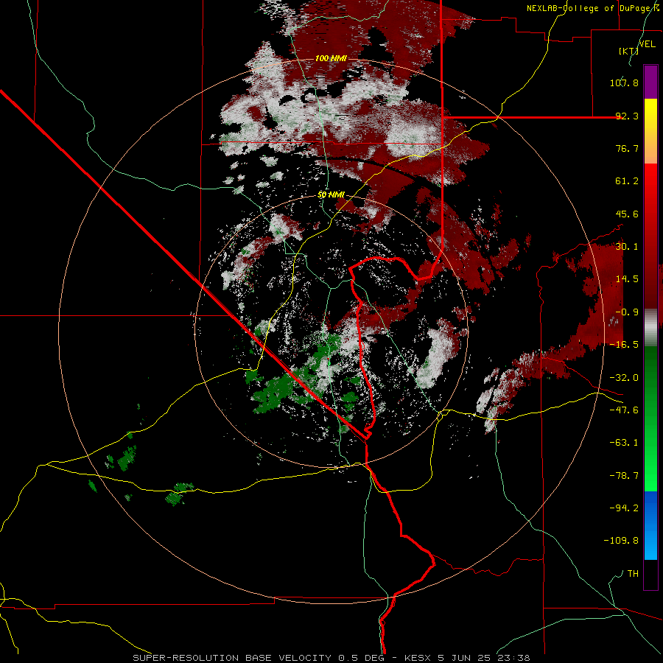Click the 14.5 legend value
The image size is (663, 663).
pos(627,279)
